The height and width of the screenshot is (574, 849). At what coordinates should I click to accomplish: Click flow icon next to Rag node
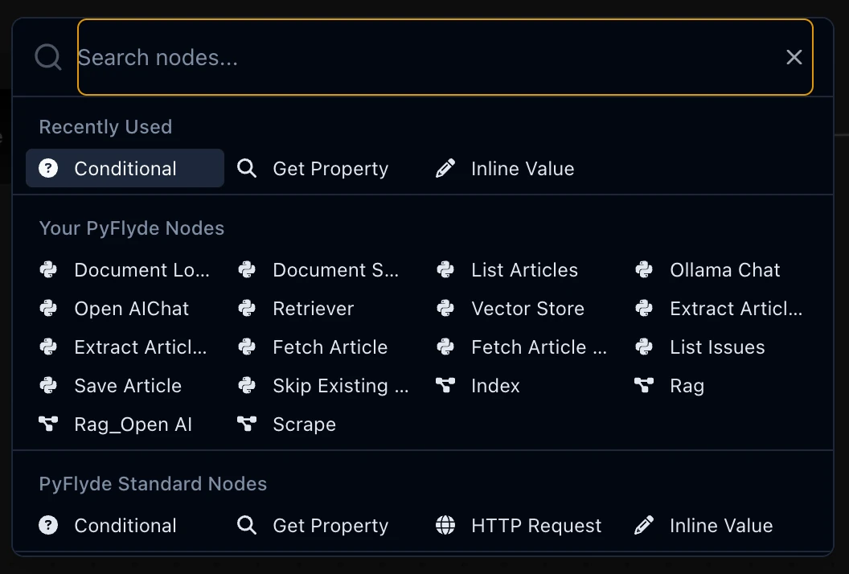pos(644,385)
